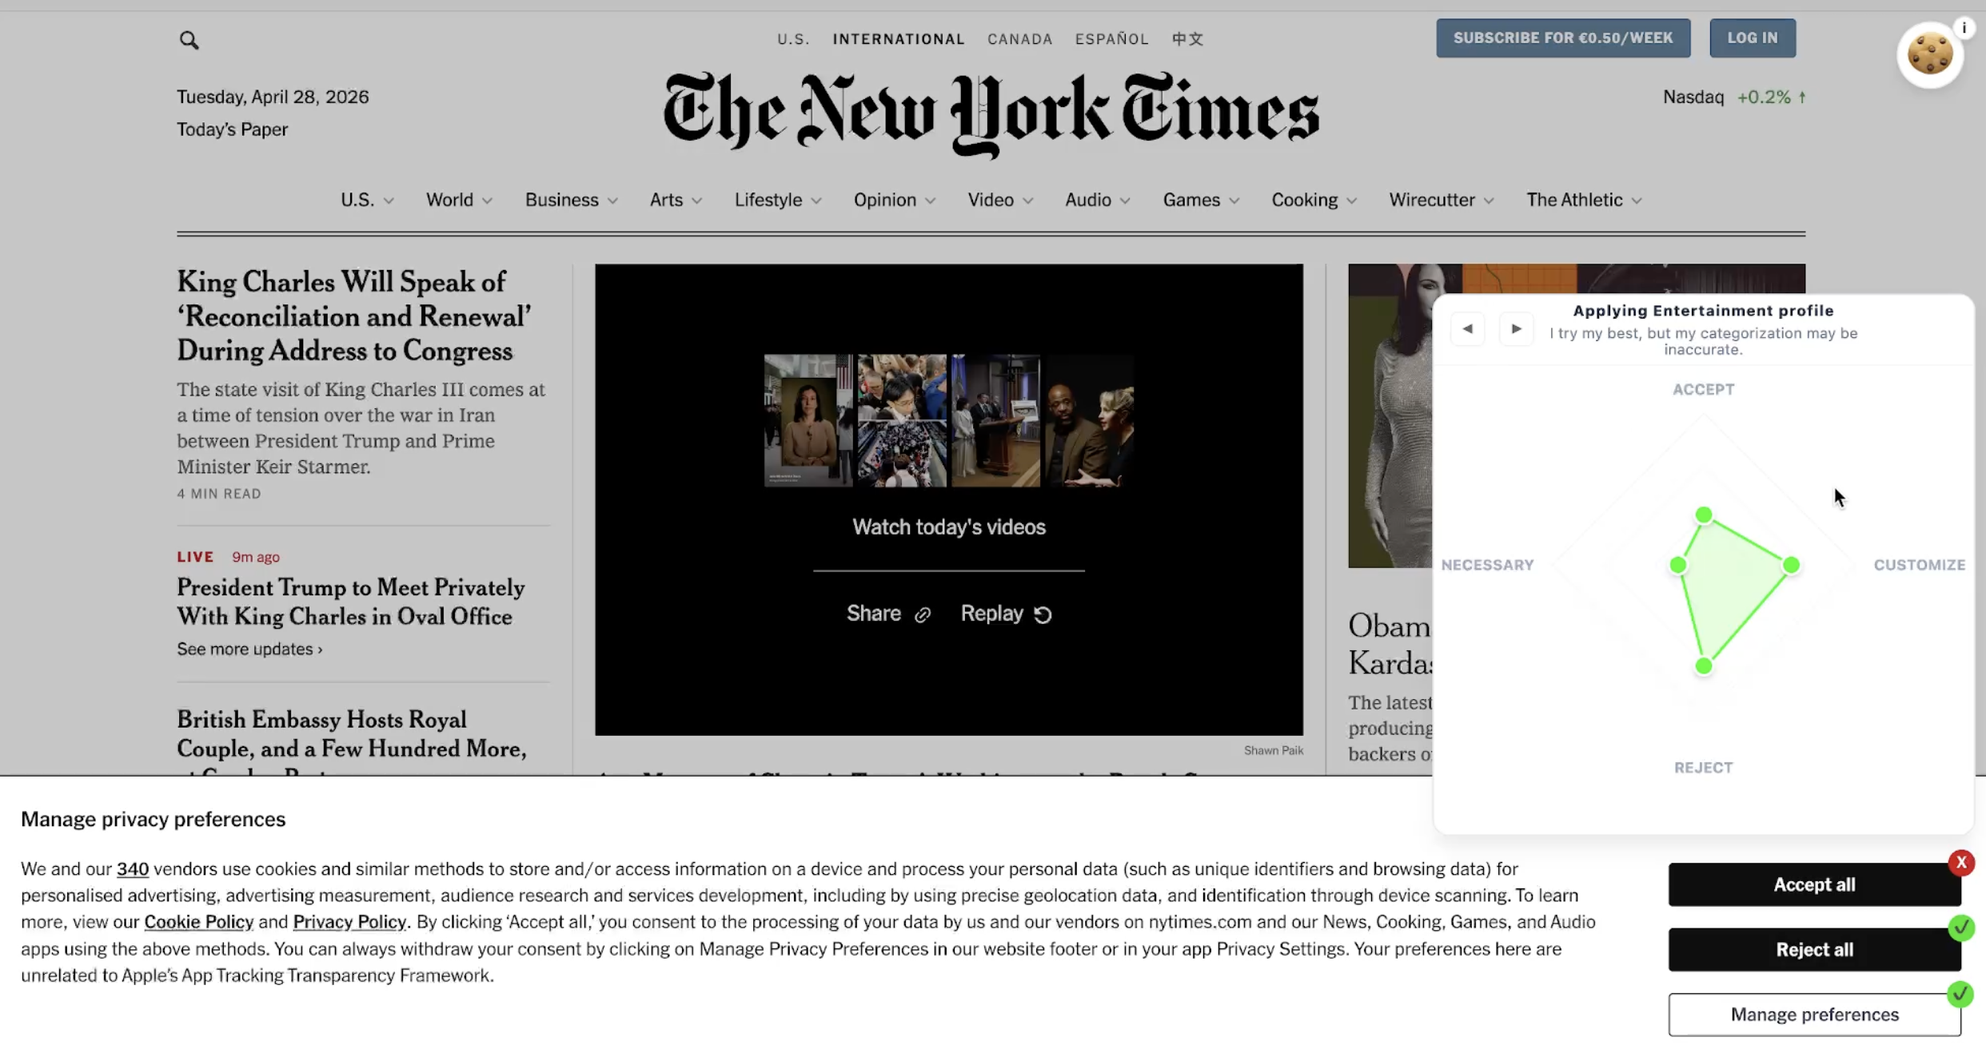Screen dimensions: 1986x1053
Task: Open Manage preferences
Action: (x=1814, y=1015)
